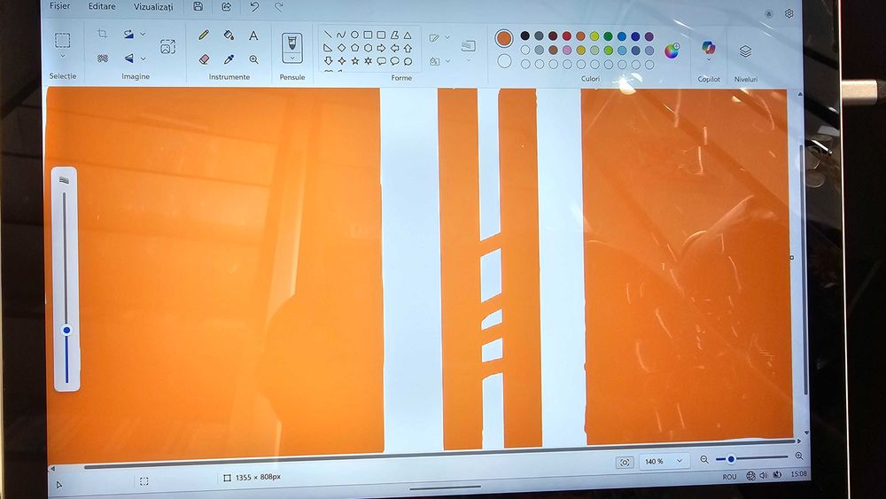The width and height of the screenshot is (886, 499).
Task: Click the ROU keyboard language indicator
Action: tap(729, 477)
